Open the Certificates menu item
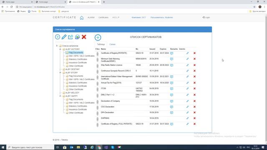Screen dimensions: 267x150 tap(103, 17)
